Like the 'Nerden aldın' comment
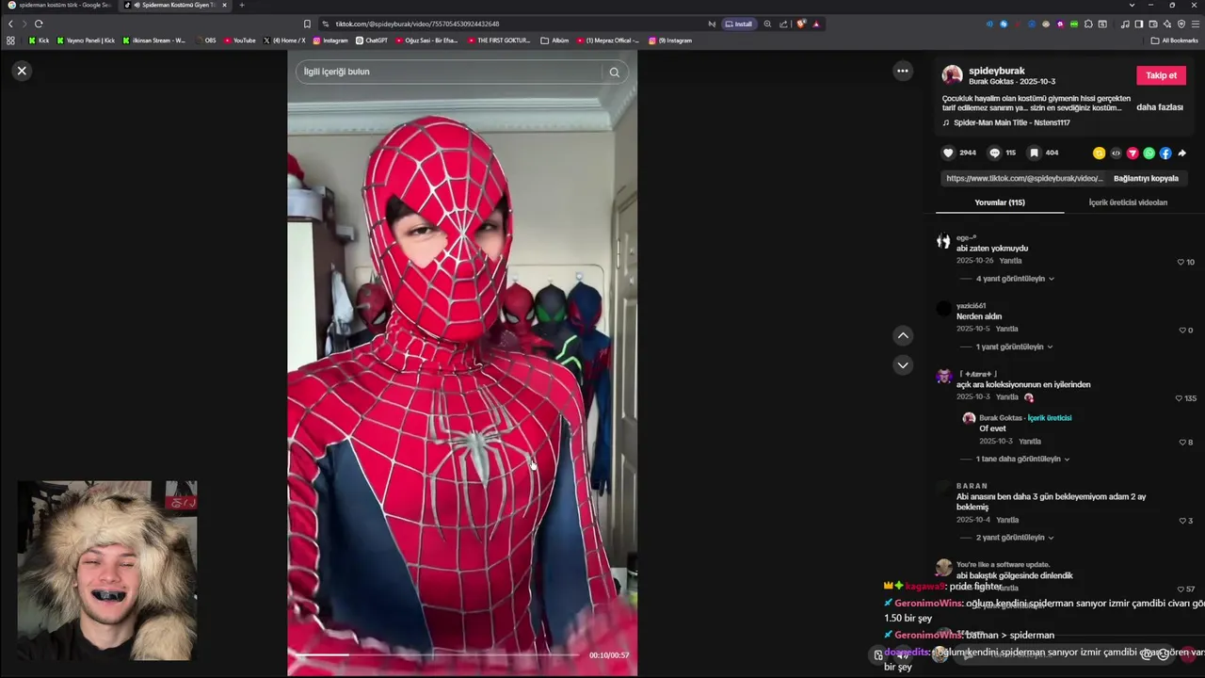This screenshot has height=678, width=1205. (x=1182, y=330)
